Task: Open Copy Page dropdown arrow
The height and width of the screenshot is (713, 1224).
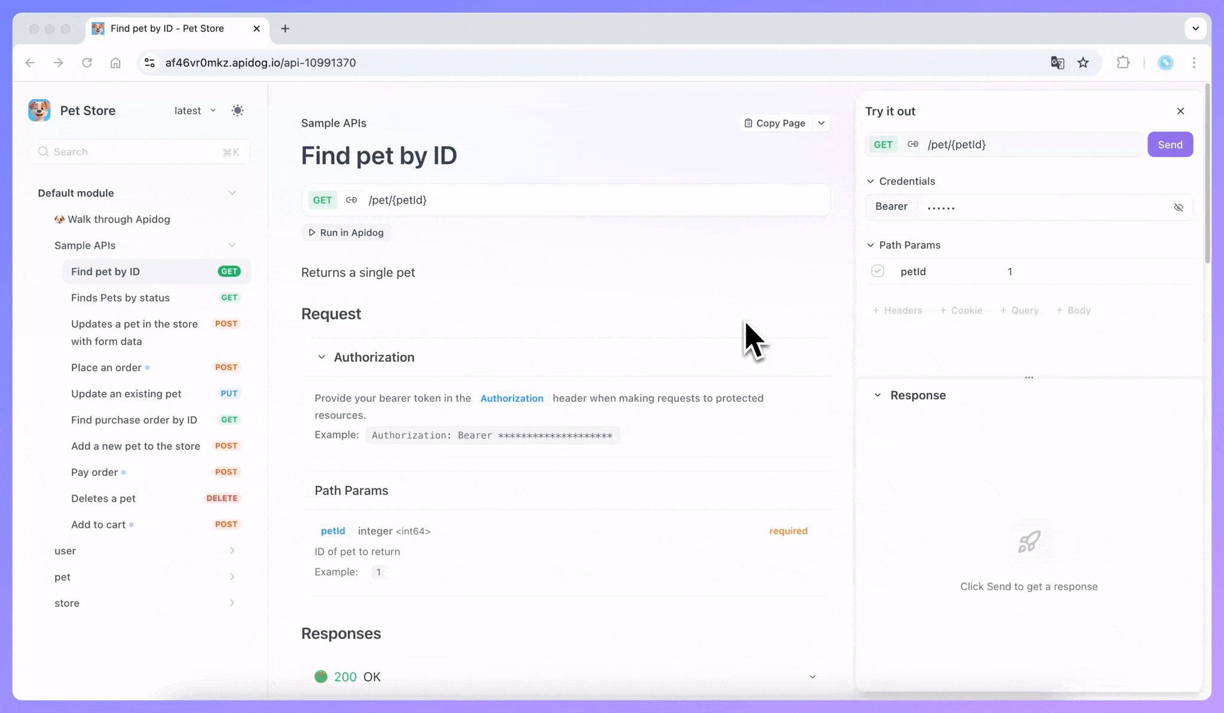Action: (822, 123)
